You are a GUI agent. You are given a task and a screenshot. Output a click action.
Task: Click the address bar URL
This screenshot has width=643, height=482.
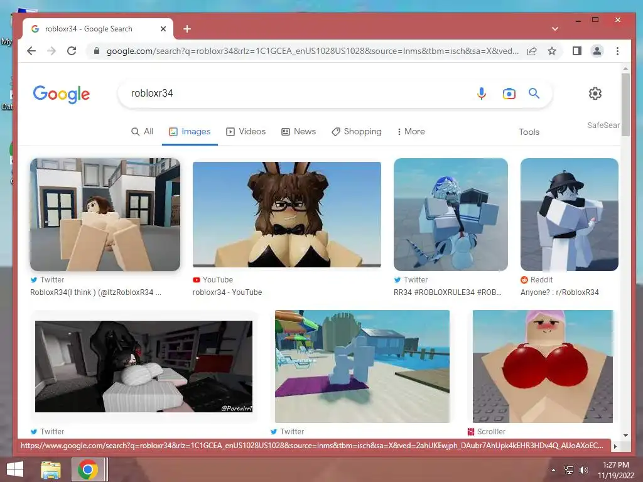tap(313, 51)
